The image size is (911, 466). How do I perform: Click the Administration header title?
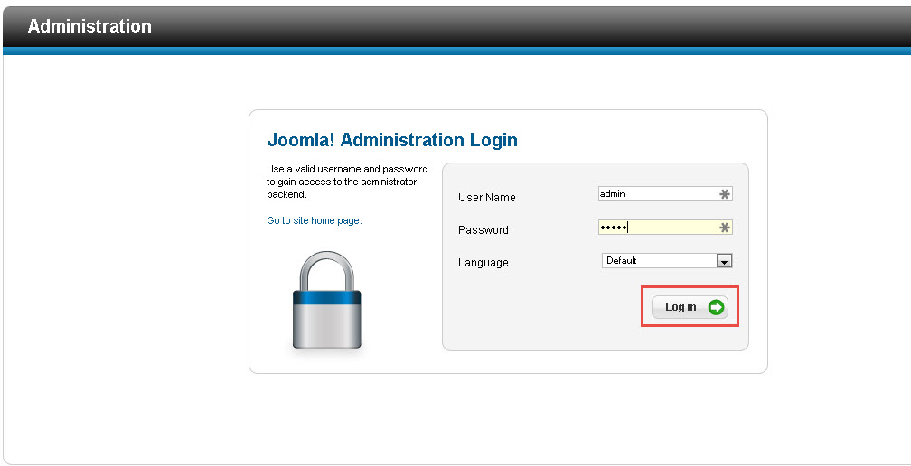pyautogui.click(x=89, y=26)
